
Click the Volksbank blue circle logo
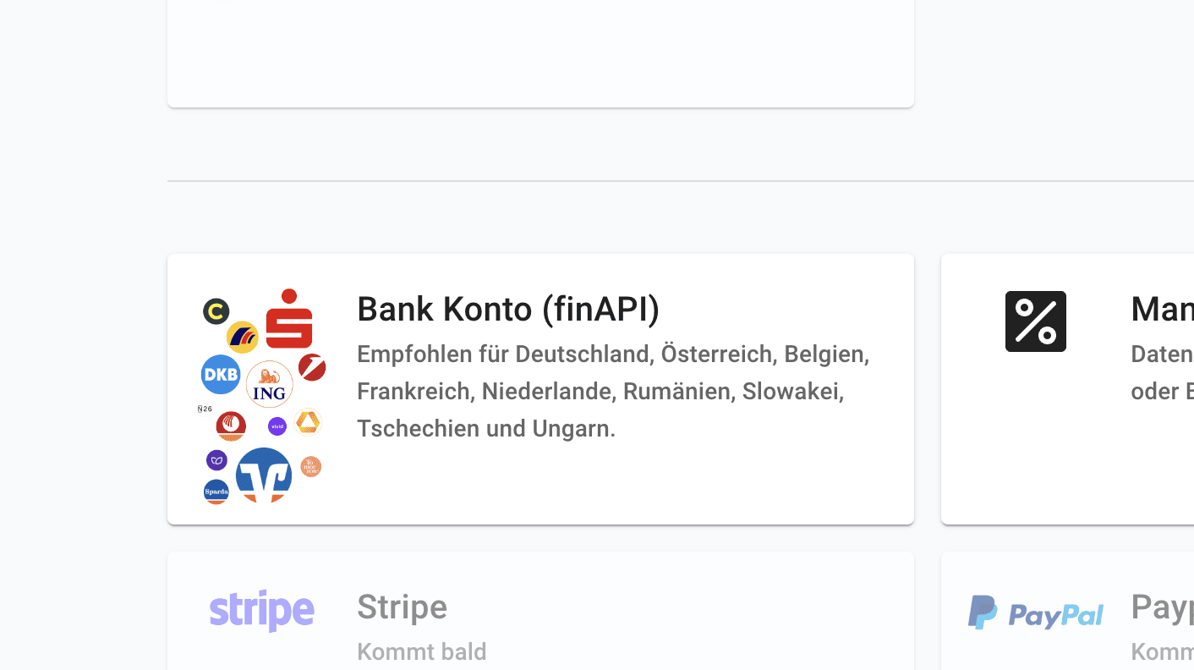pos(264,475)
